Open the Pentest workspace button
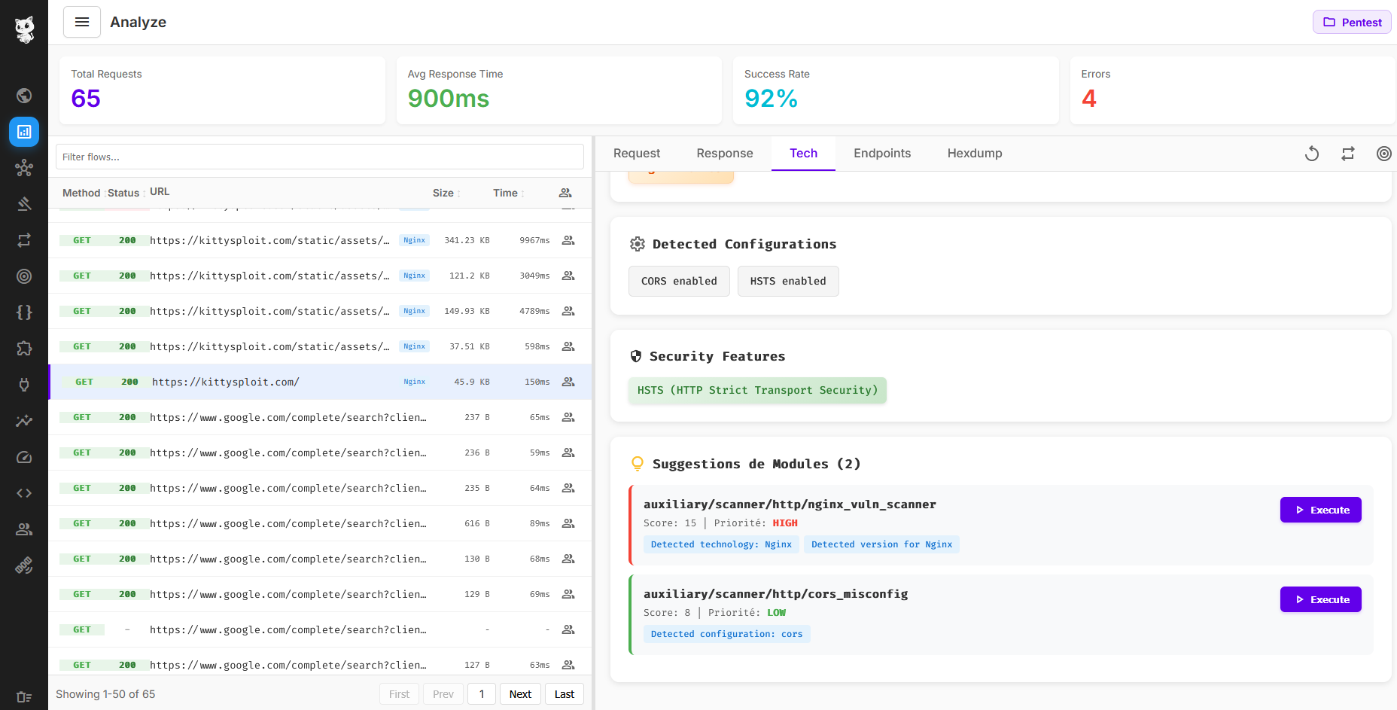1397x710 pixels. pos(1352,23)
